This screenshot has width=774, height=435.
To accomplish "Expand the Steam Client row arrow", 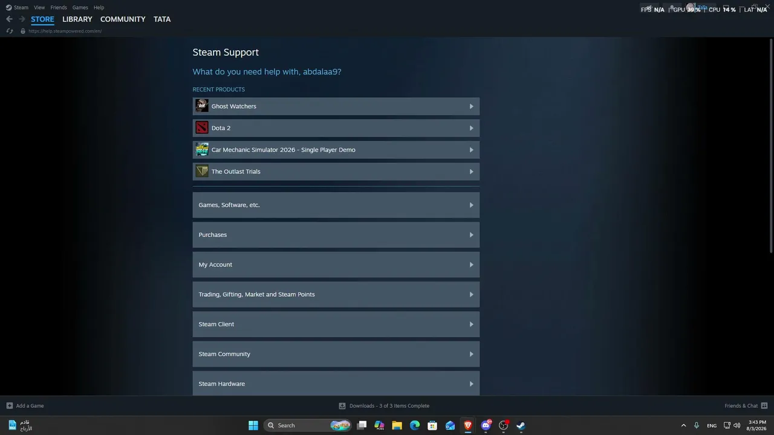I will tap(472, 324).
